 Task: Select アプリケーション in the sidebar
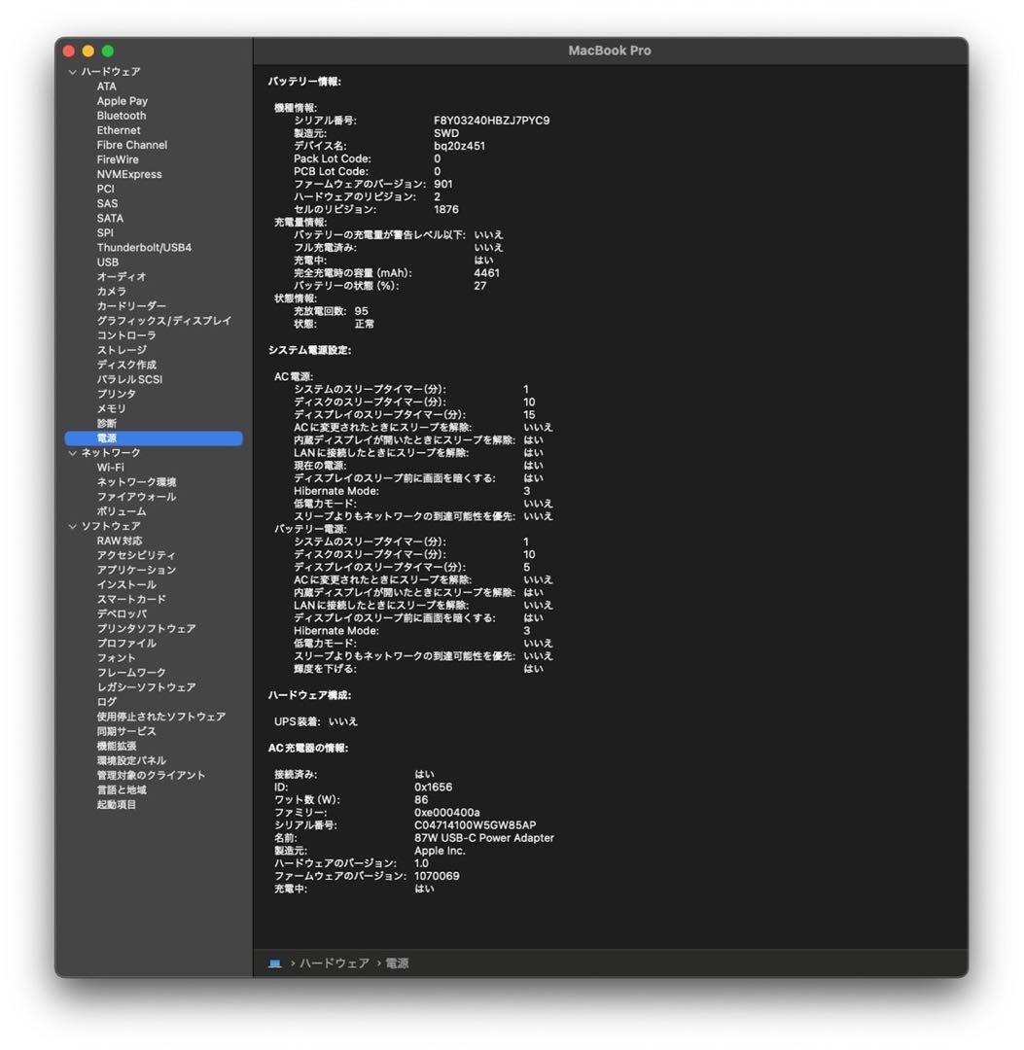[x=136, y=571]
